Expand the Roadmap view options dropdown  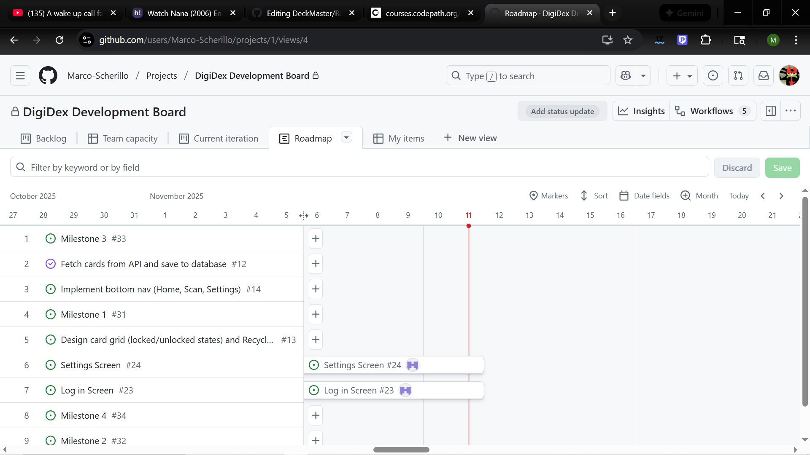[x=346, y=138]
